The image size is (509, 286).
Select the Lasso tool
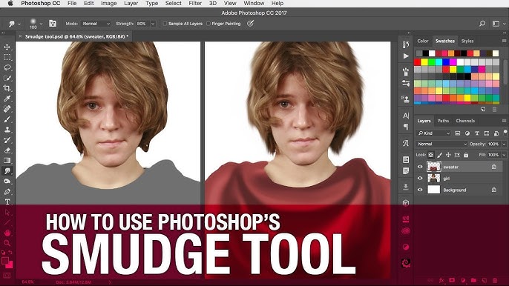tap(7, 67)
